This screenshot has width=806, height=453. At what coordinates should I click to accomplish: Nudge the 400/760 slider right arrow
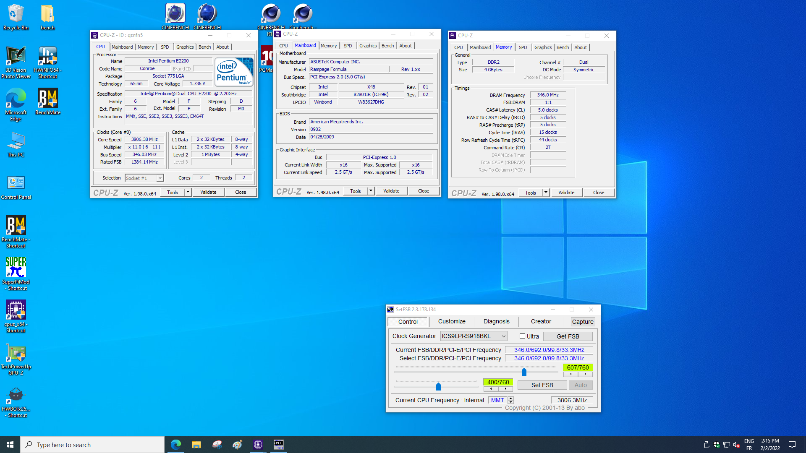(x=505, y=389)
